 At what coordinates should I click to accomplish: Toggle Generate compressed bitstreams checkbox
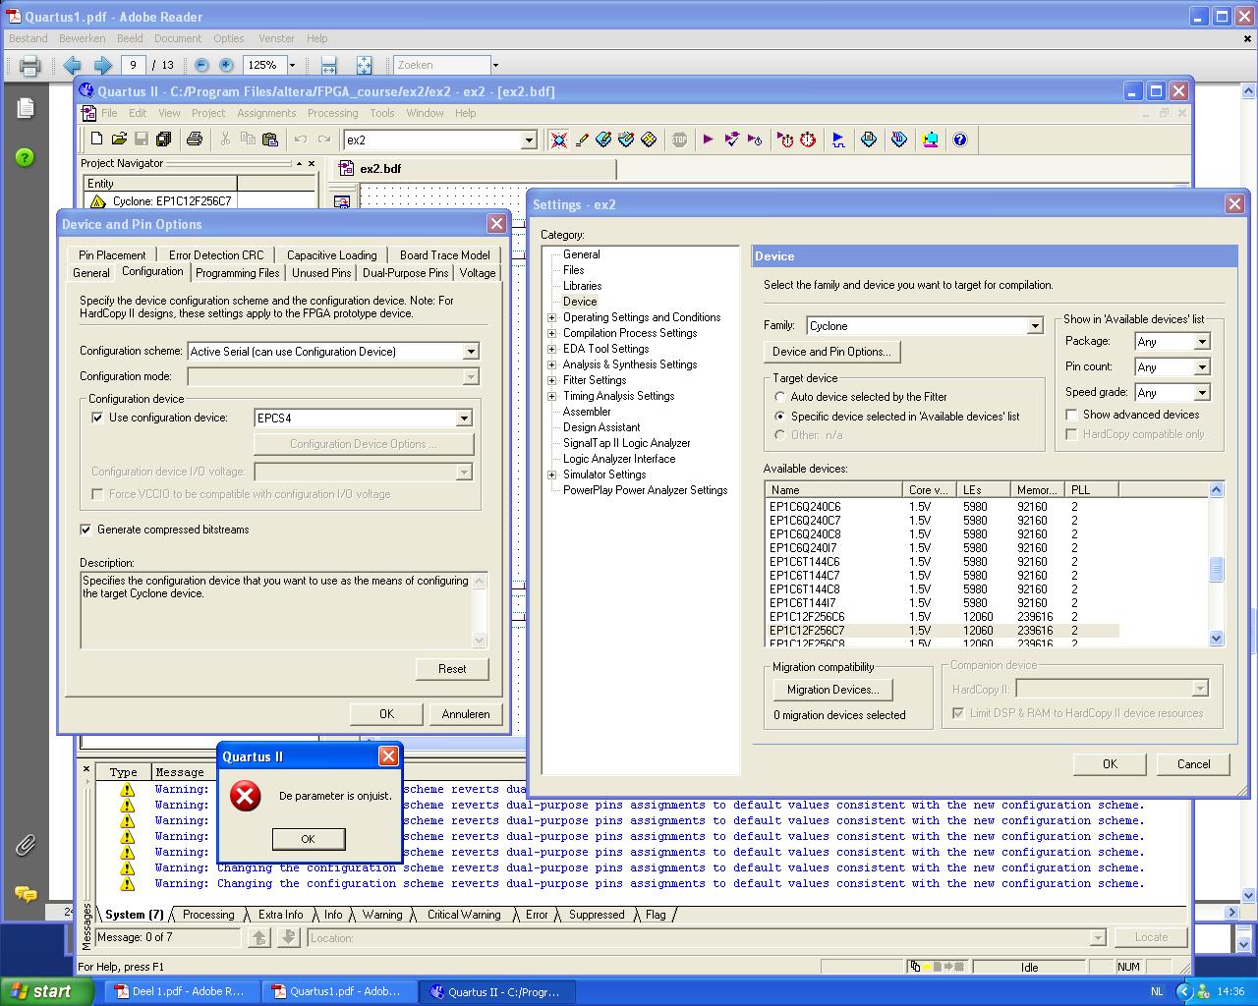tap(86, 530)
